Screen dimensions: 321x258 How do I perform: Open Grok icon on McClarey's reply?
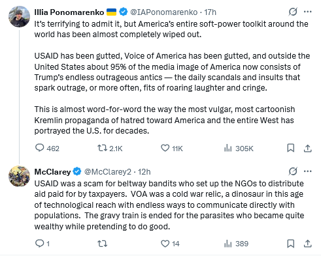click(x=293, y=171)
